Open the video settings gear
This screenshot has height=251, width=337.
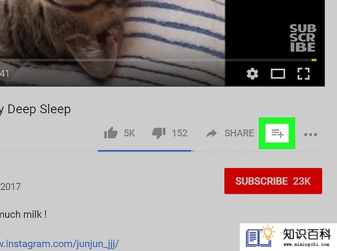[252, 74]
